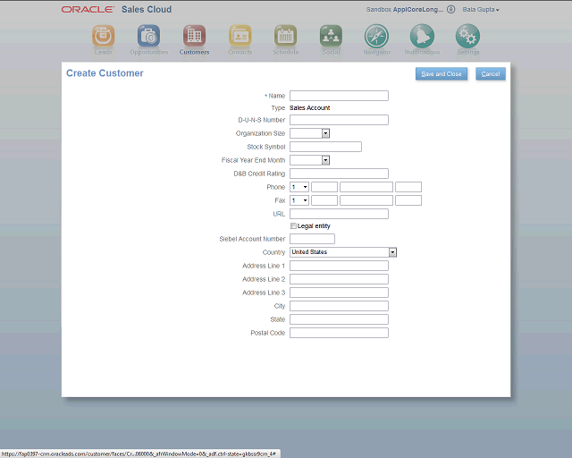Click the Phone area code field
The width and height of the screenshot is (572, 458).
(324, 187)
